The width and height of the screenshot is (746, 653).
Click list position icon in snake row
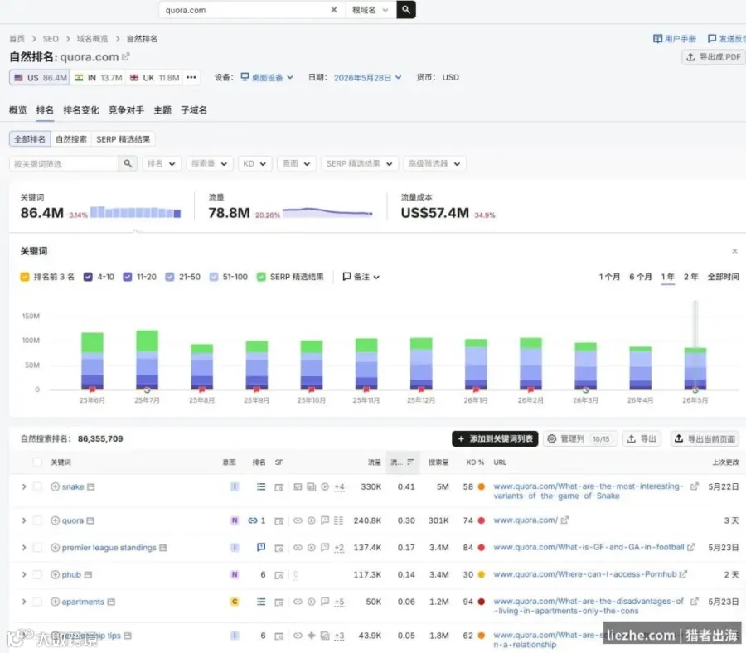click(261, 486)
